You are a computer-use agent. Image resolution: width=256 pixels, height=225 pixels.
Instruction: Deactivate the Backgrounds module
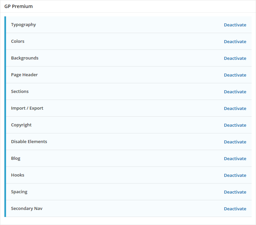[235, 58]
